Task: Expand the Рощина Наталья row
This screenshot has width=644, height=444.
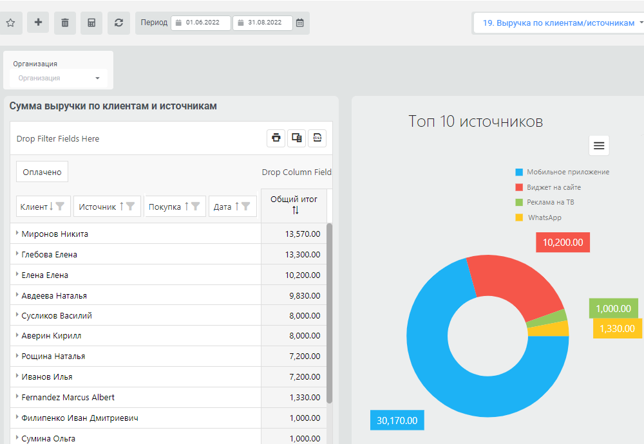Action: (x=17, y=355)
